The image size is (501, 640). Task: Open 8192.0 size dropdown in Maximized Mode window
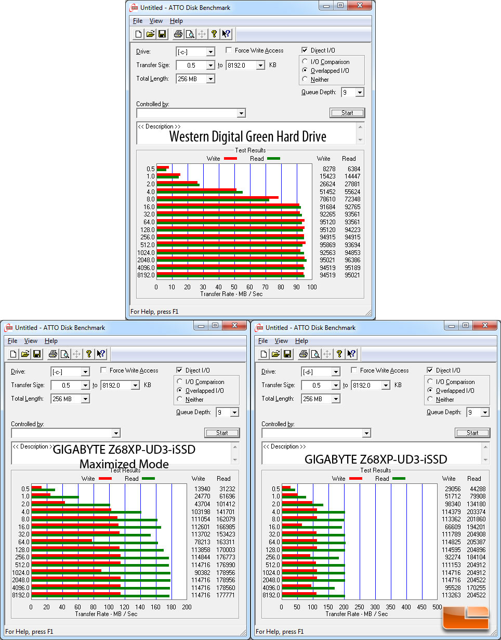[135, 386]
